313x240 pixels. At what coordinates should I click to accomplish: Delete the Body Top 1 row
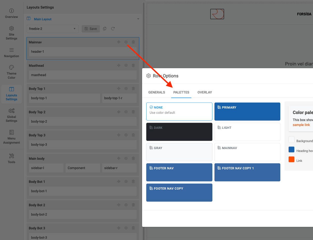[x=133, y=89]
